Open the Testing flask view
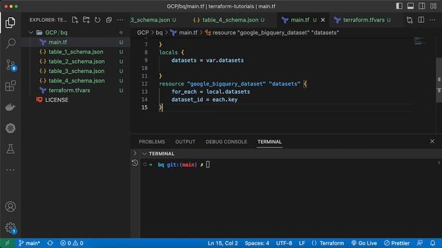Screen dimensions: 442x248 (x=10, y=149)
